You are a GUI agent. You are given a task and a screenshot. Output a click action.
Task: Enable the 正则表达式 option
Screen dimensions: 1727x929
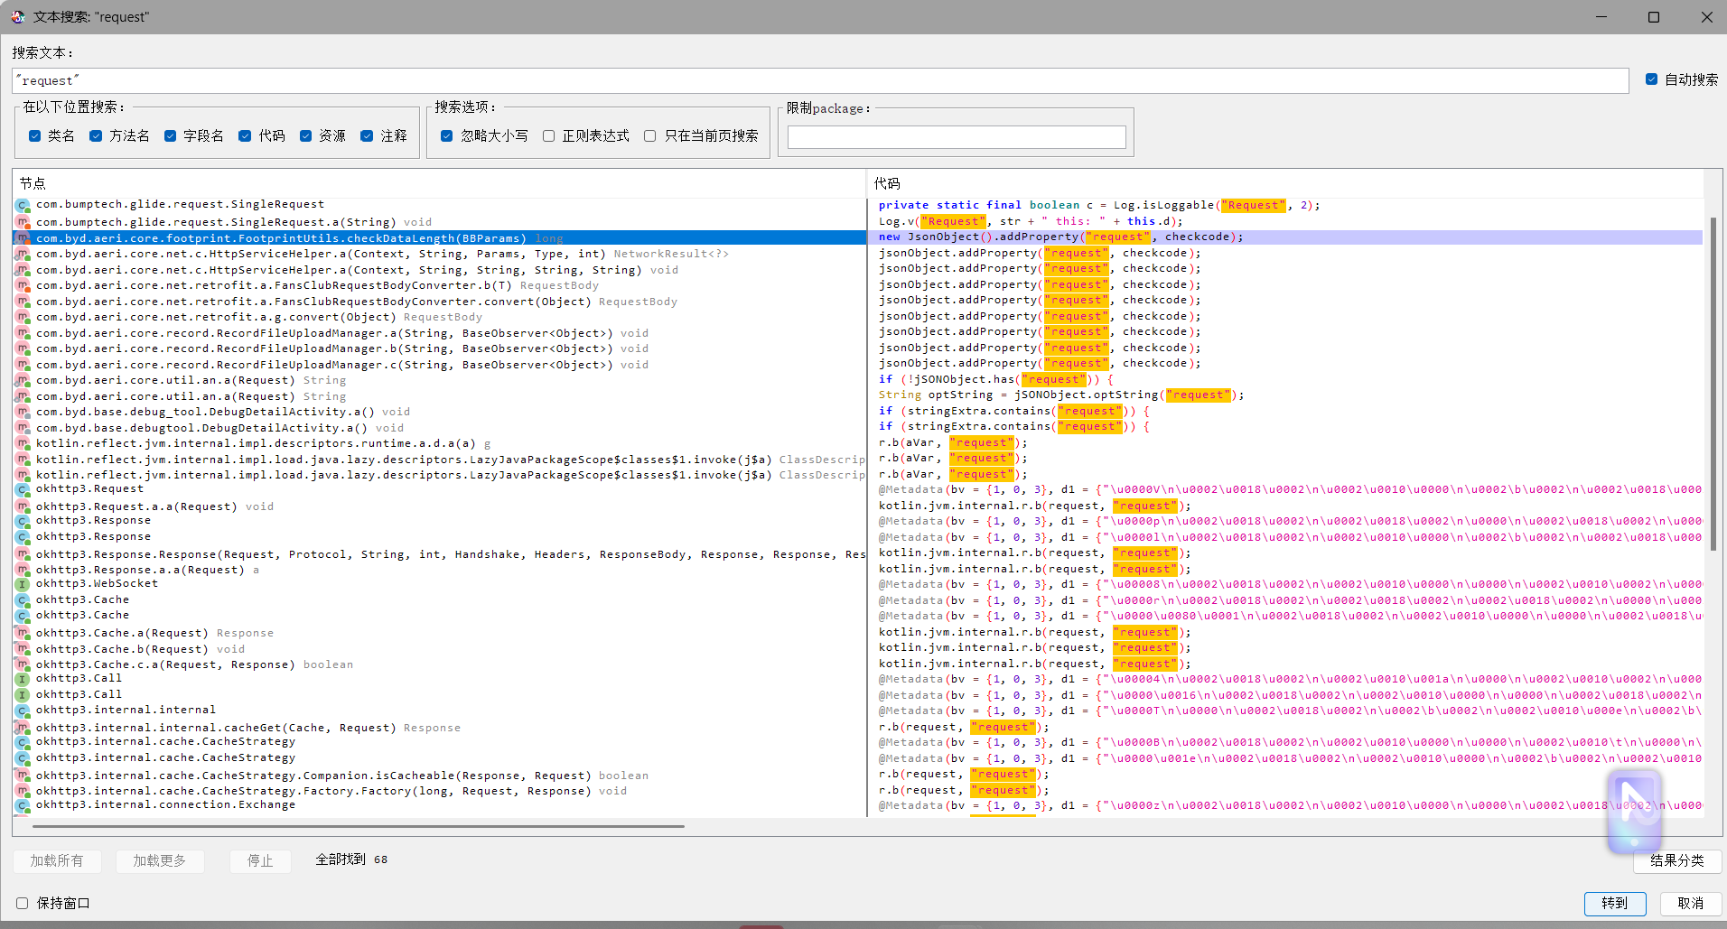coord(548,135)
